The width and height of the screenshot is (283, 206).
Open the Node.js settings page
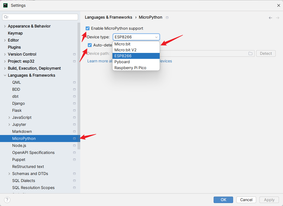click(x=19, y=146)
